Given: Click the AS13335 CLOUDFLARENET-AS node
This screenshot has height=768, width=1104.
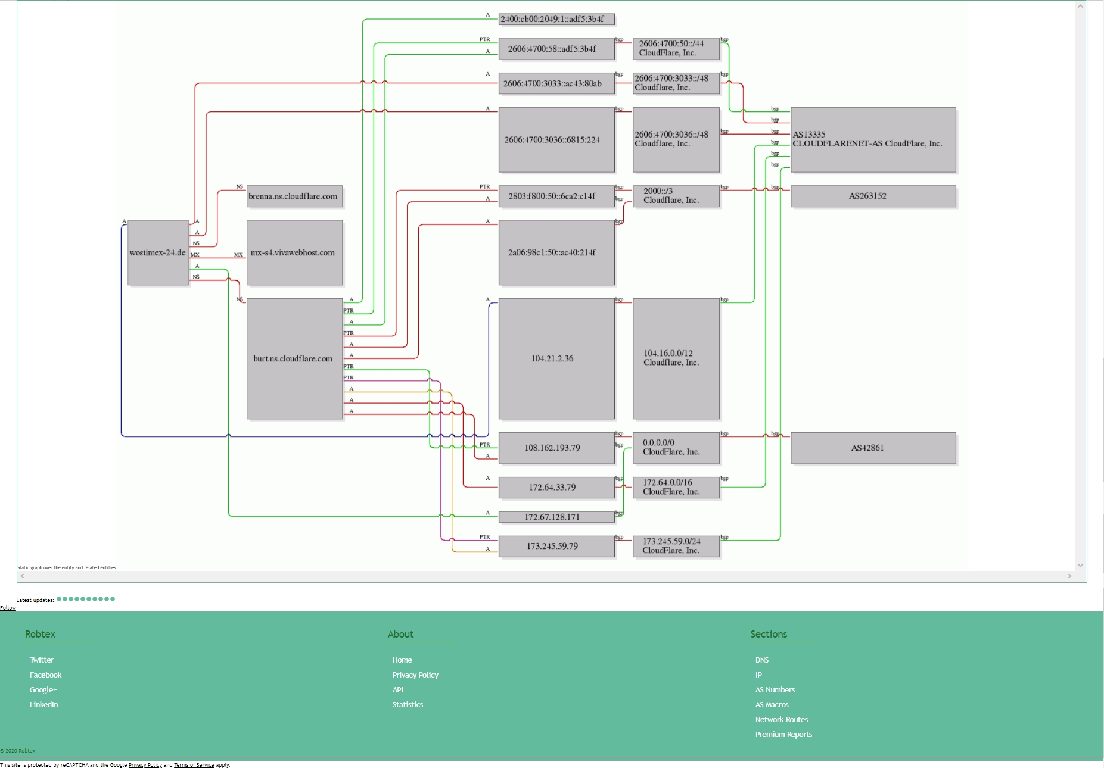Looking at the screenshot, I should coord(873,139).
